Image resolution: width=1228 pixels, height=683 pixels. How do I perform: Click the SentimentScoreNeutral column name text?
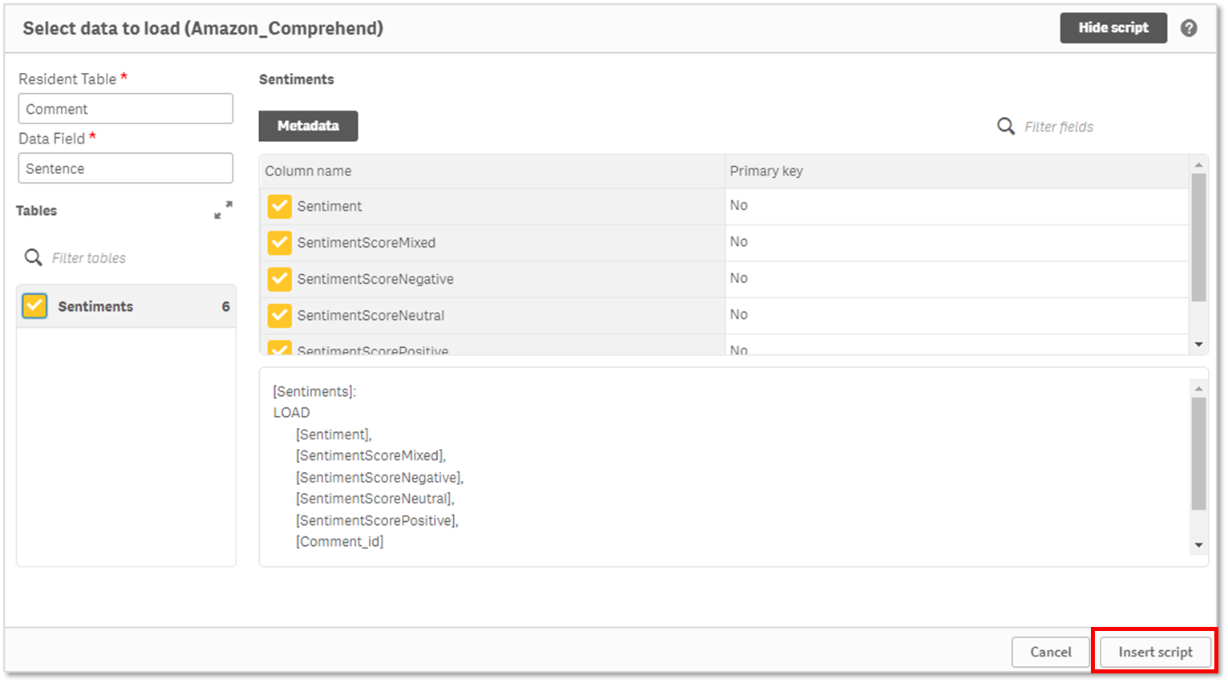coord(371,315)
